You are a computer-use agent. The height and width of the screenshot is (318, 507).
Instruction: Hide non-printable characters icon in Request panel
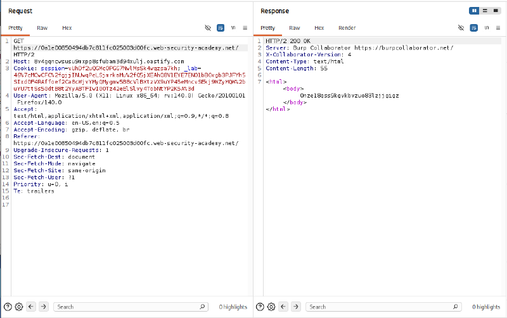coord(208,28)
